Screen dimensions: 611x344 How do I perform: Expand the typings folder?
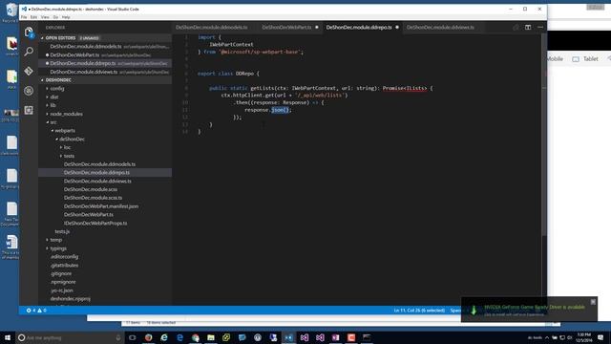click(58, 248)
